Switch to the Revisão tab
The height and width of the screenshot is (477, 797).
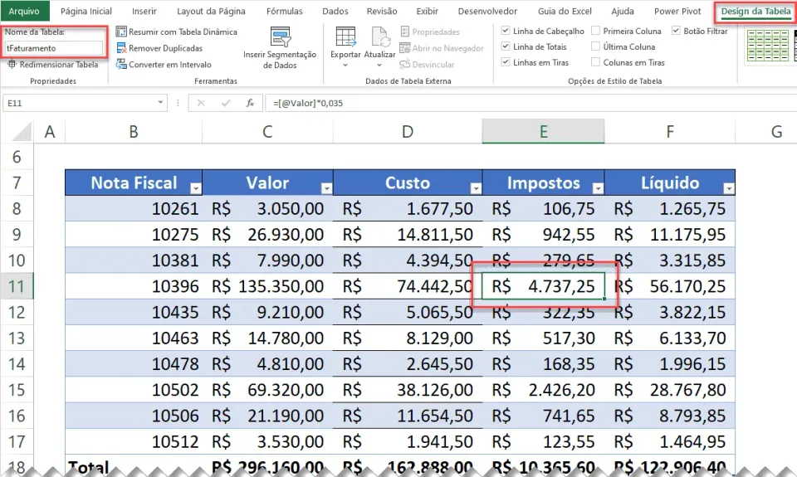pyautogui.click(x=382, y=11)
